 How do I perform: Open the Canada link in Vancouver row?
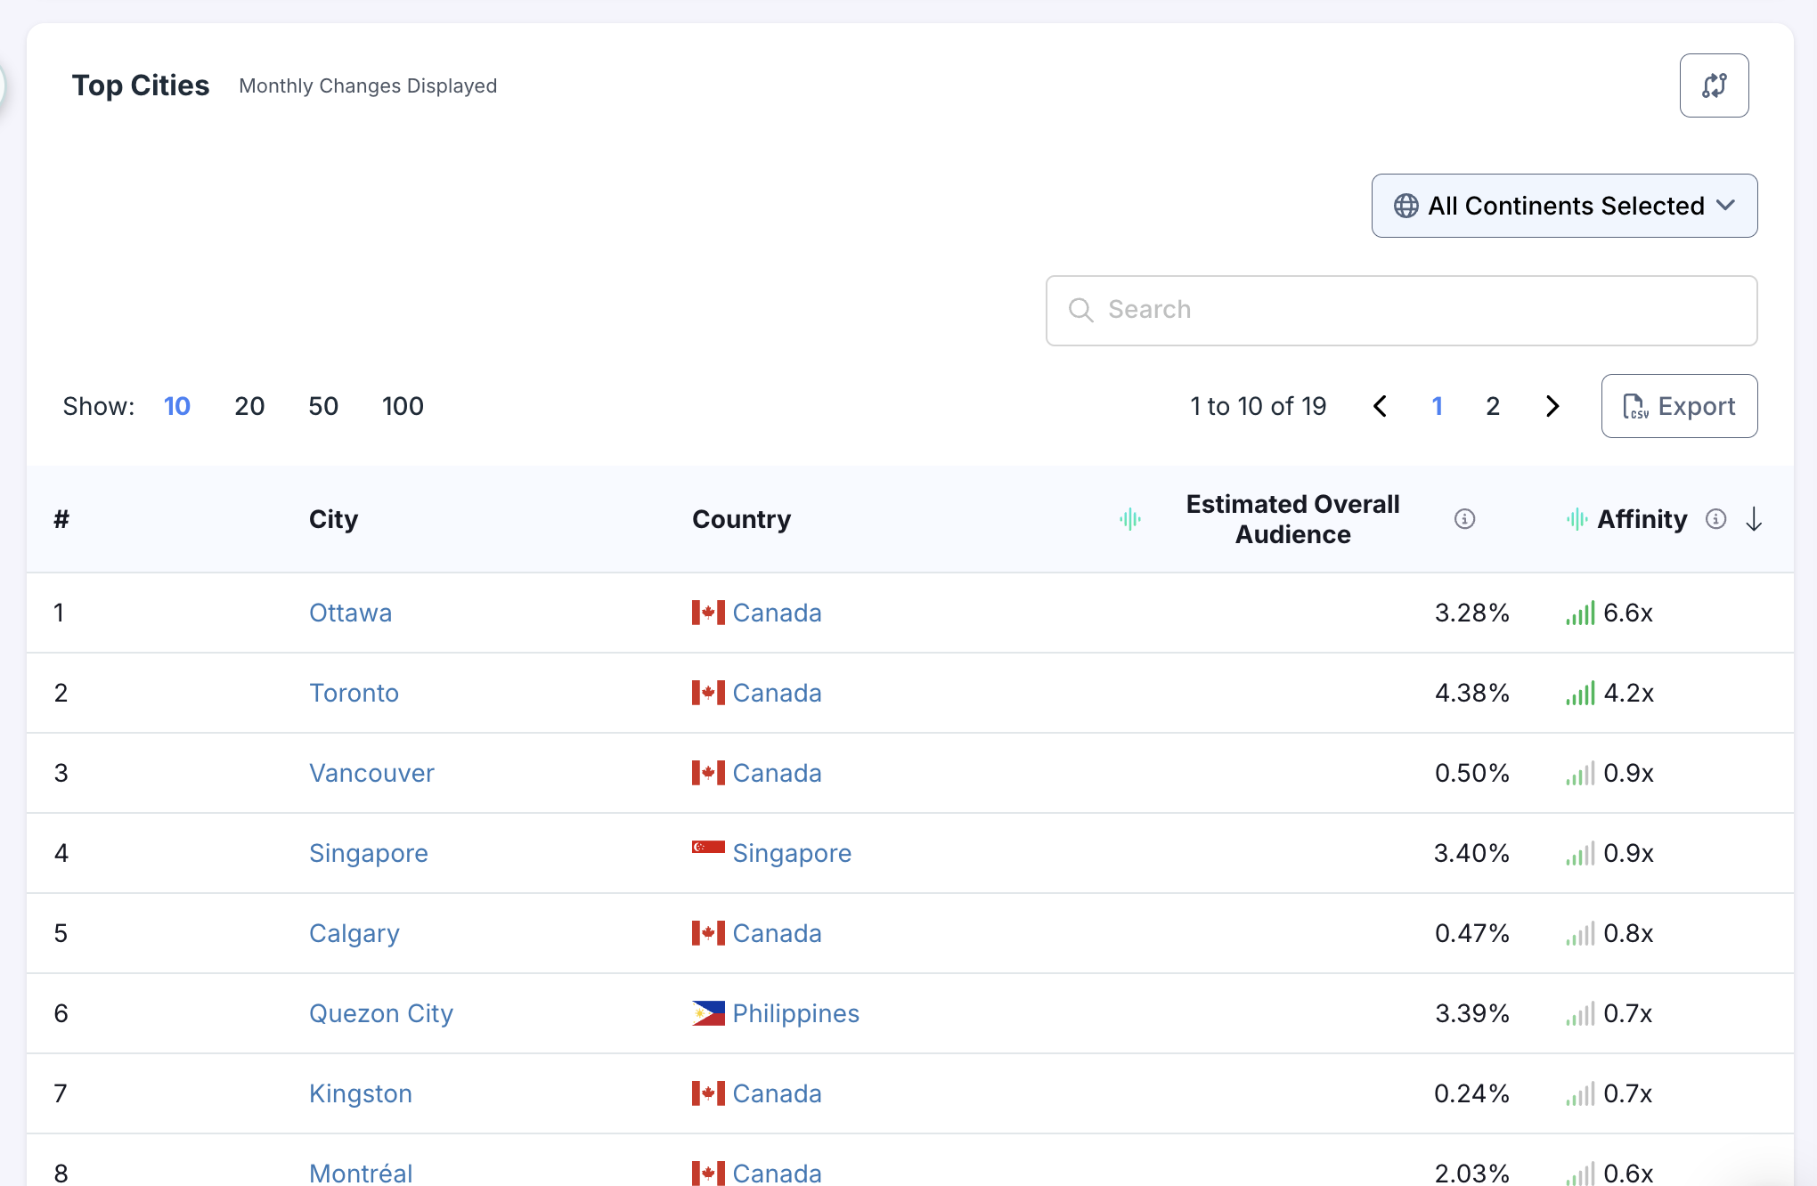click(777, 773)
